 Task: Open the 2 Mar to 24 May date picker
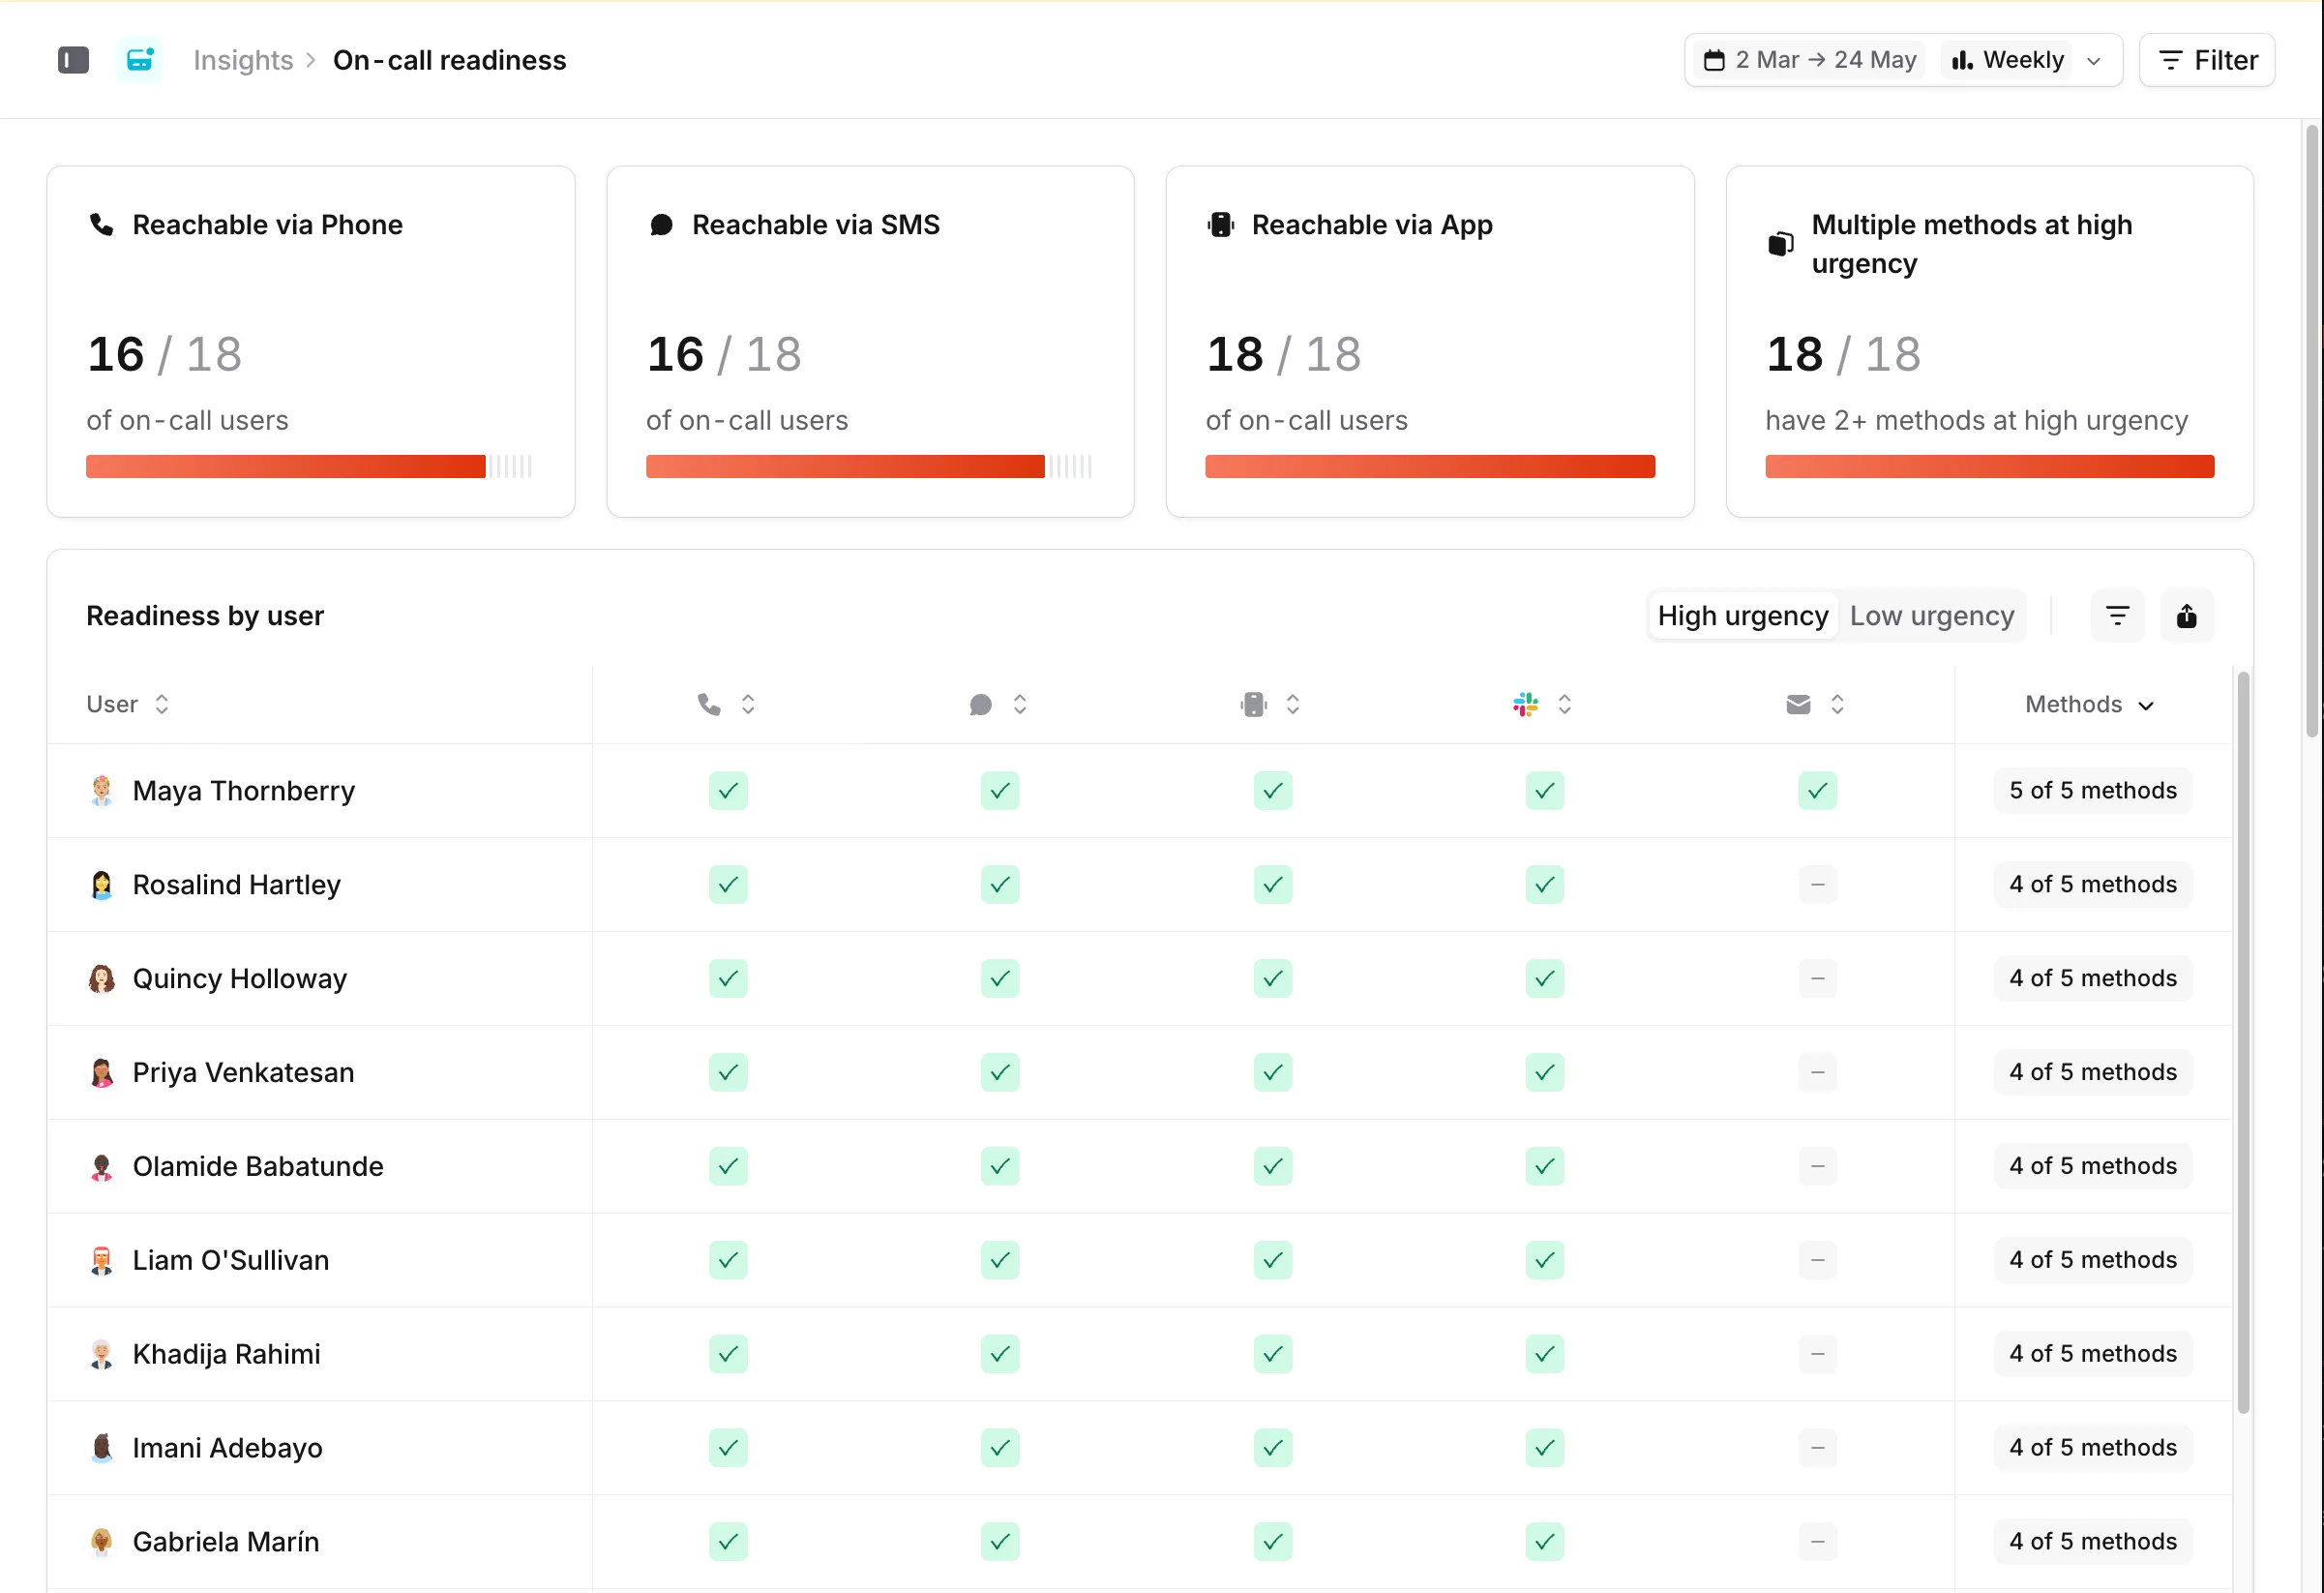tap(1811, 60)
